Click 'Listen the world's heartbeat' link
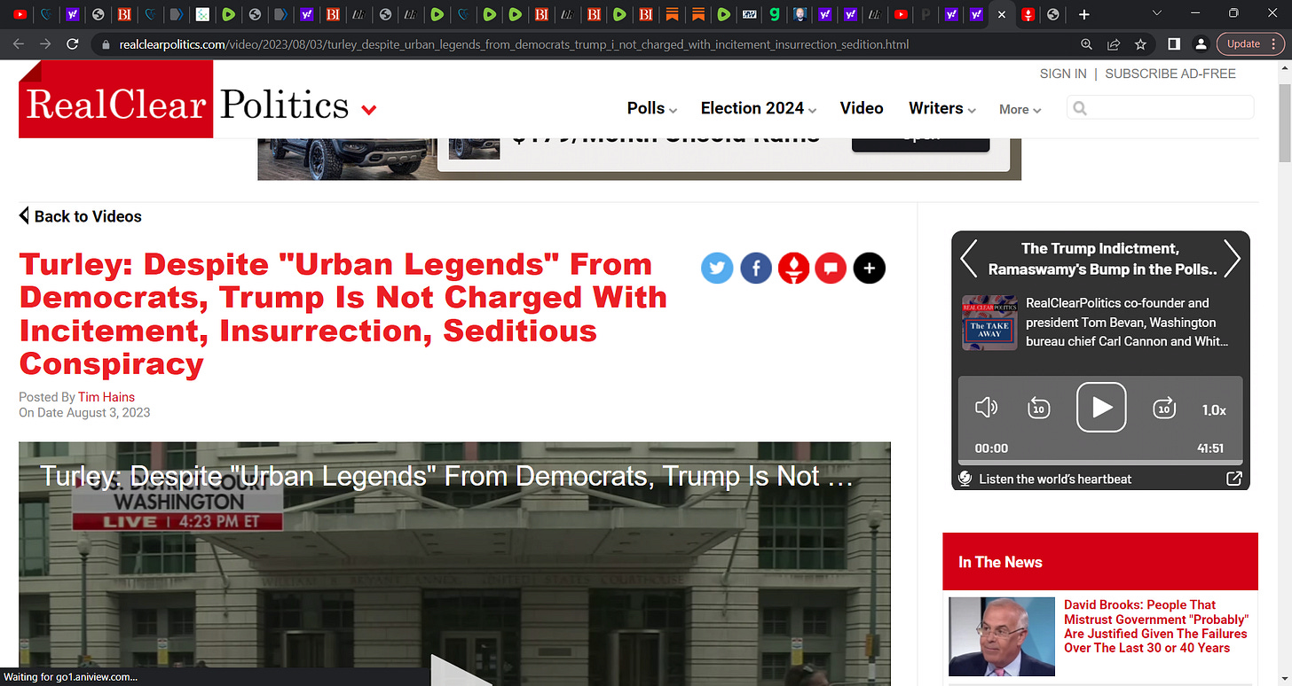 (1055, 479)
